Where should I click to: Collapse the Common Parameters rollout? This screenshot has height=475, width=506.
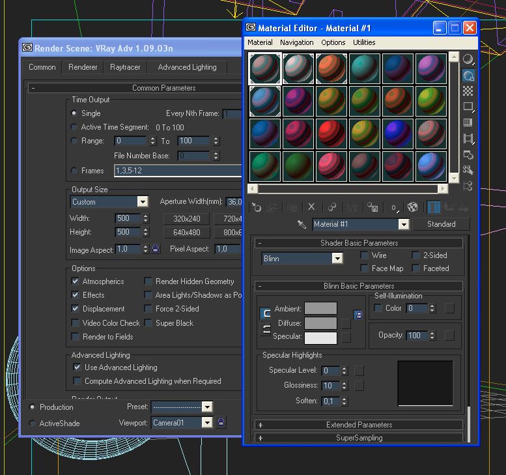click(x=135, y=88)
